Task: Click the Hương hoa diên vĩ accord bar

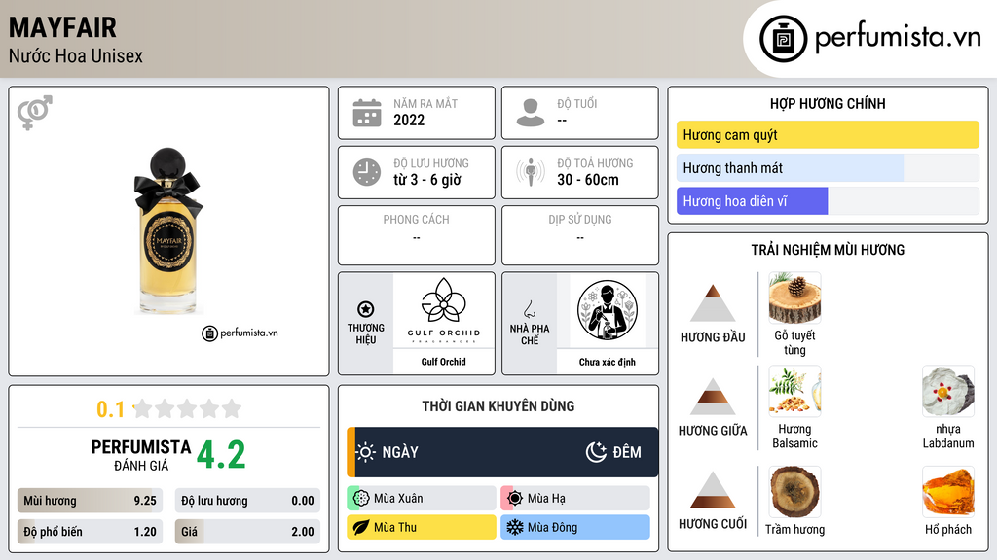Action: [828, 201]
